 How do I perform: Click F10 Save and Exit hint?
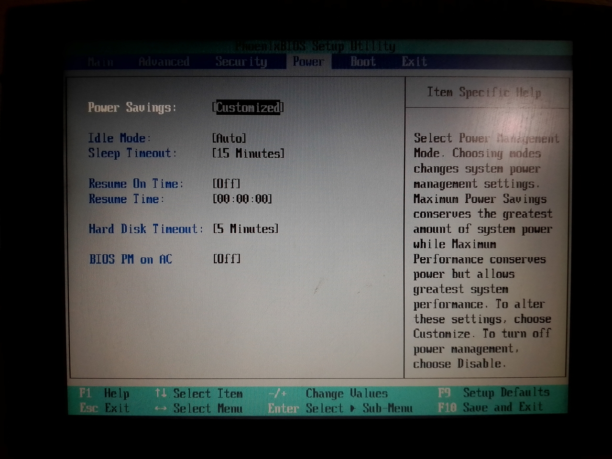[490, 407]
